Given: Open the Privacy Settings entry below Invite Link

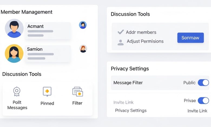Looking at the screenshot, I should pyautogui.click(x=131, y=111).
